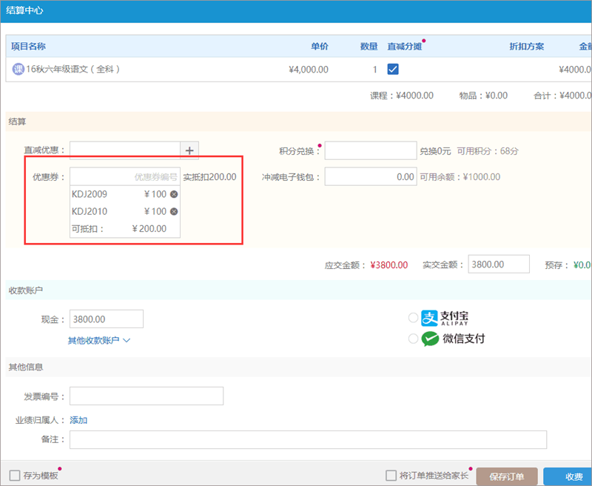Click the 实交金额 input field
Image resolution: width=592 pixels, height=486 pixels.
pos(497,264)
